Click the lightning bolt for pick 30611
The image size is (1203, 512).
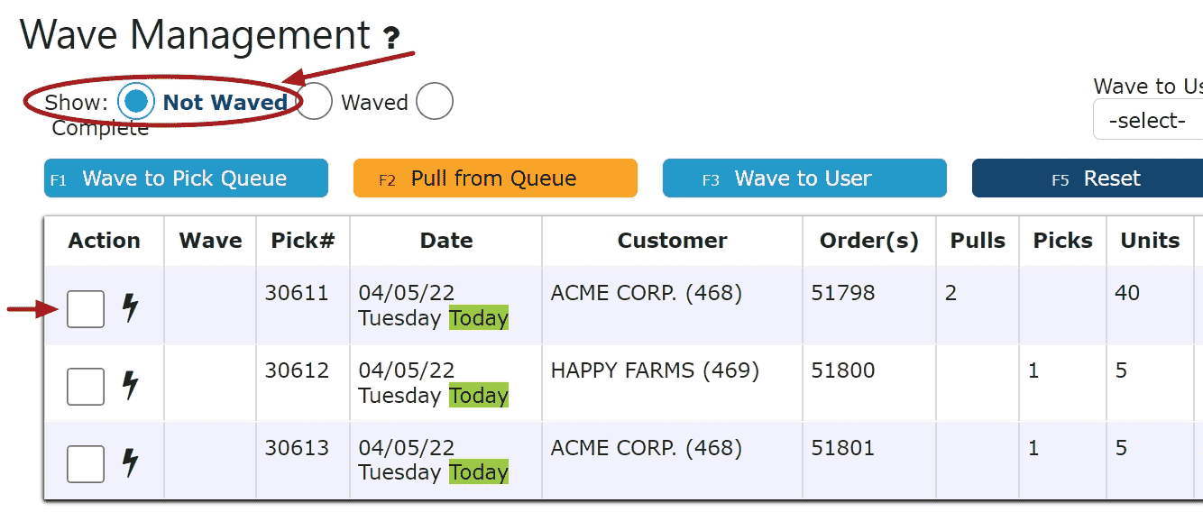tap(131, 307)
